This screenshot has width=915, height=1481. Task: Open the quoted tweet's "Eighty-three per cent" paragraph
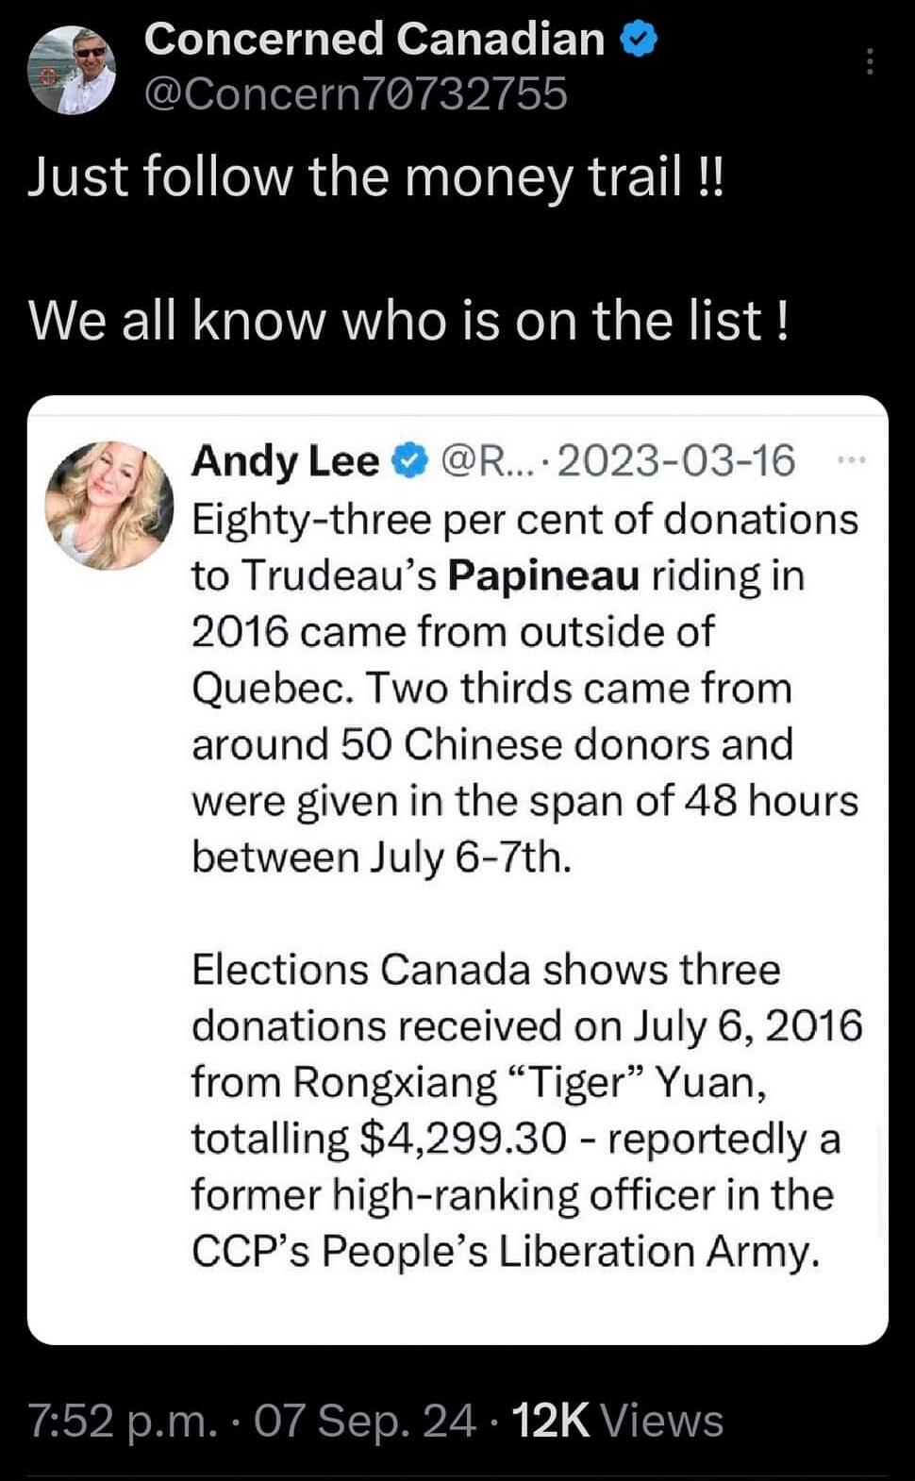click(x=524, y=689)
